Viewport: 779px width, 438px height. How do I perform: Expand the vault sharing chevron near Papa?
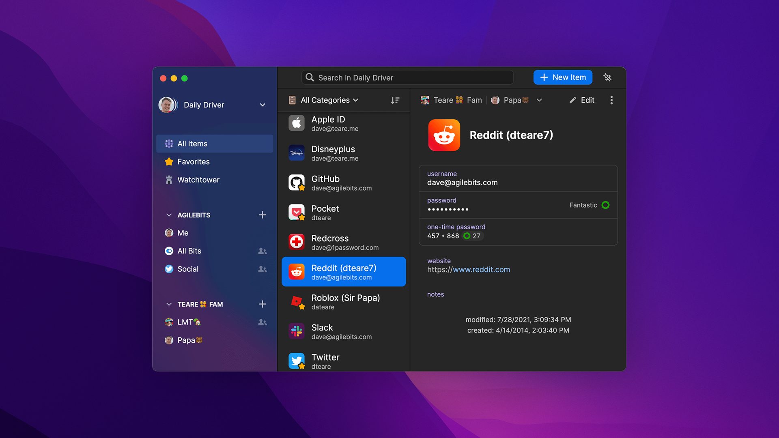539,100
